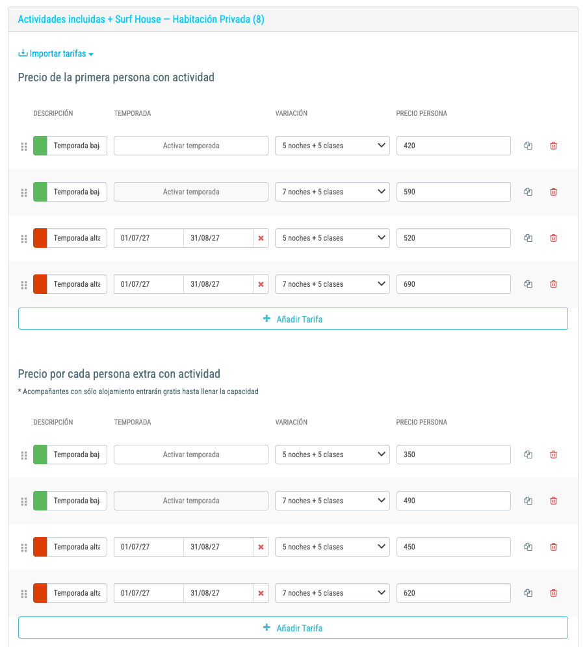Edit the end date 31/08/27 on the 450 row
This screenshot has width=587, height=647.
click(x=218, y=547)
